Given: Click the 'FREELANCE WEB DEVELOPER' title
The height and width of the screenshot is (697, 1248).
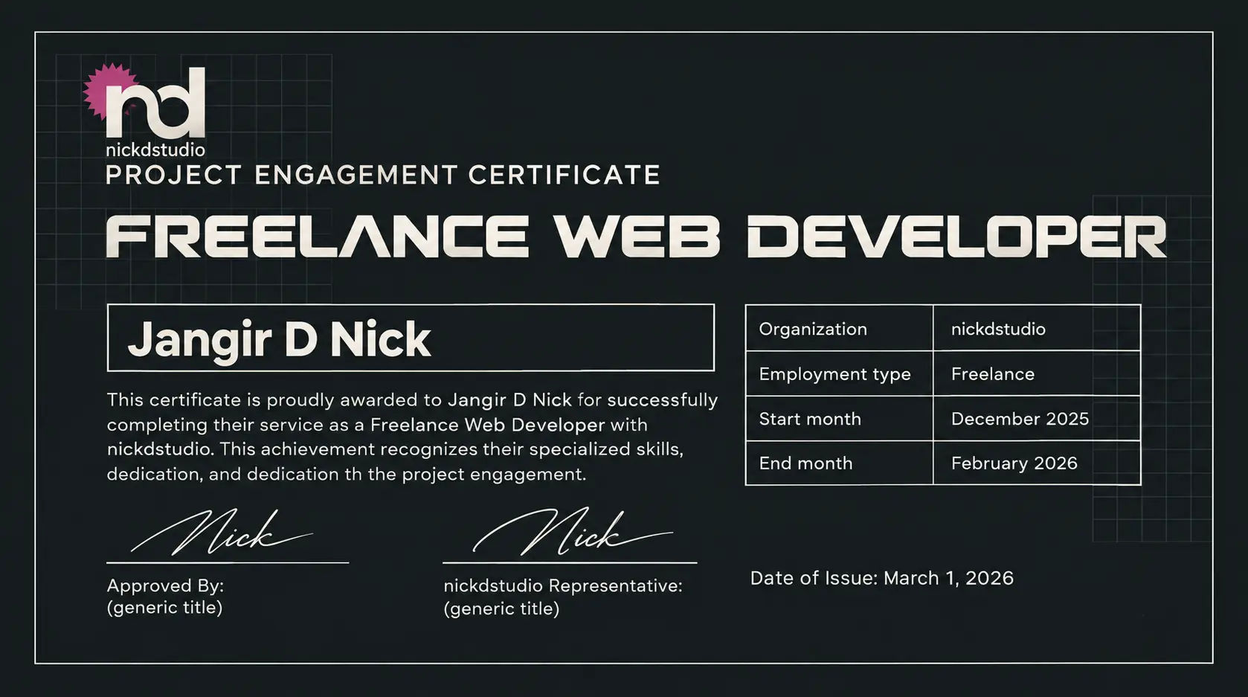Looking at the screenshot, I should pyautogui.click(x=636, y=237).
